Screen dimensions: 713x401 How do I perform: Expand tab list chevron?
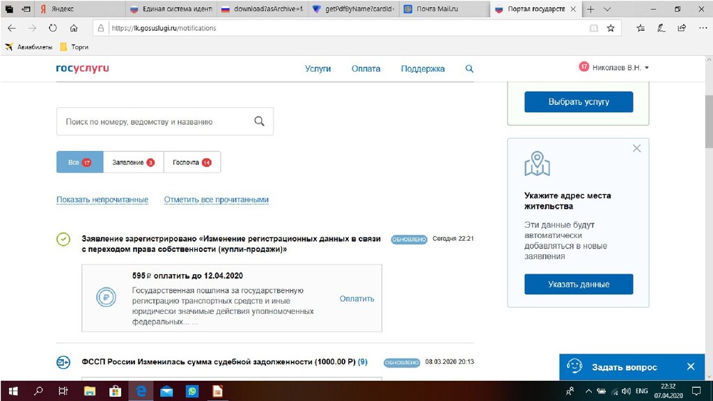click(x=607, y=9)
